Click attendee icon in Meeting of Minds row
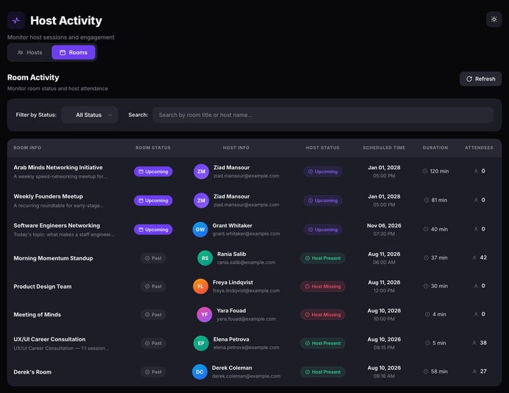Viewport: 509px width, 393px height. click(x=476, y=314)
